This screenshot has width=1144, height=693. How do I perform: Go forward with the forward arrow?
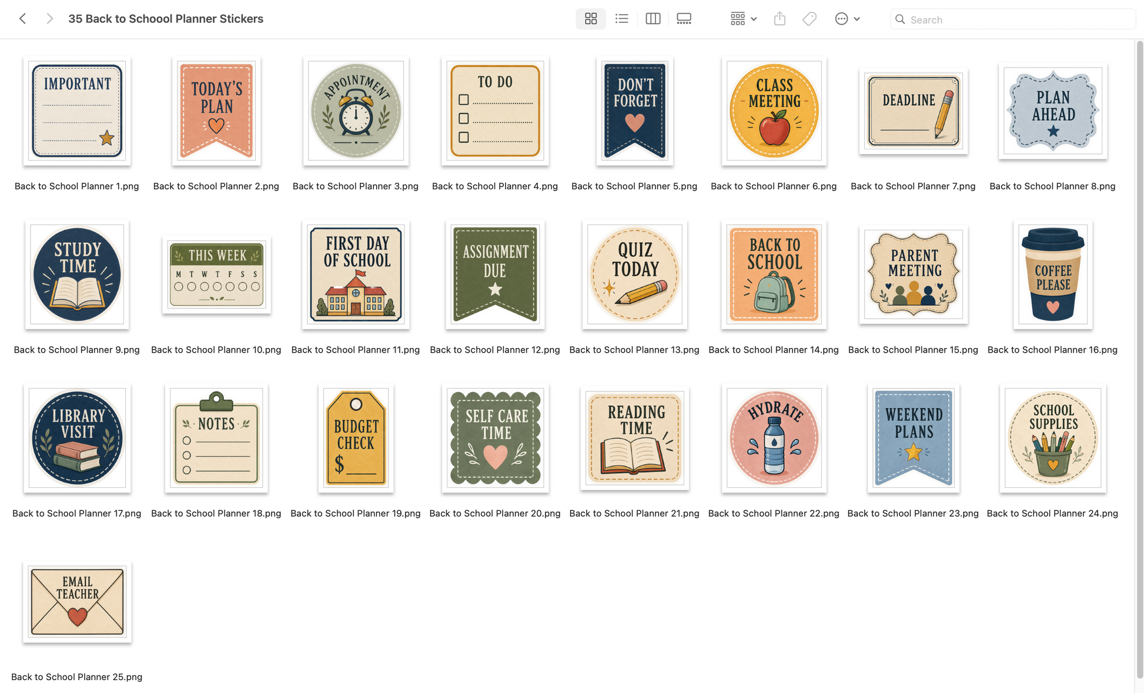click(49, 19)
